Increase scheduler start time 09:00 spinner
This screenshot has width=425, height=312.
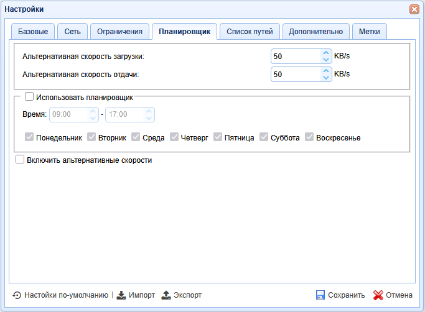click(x=93, y=111)
